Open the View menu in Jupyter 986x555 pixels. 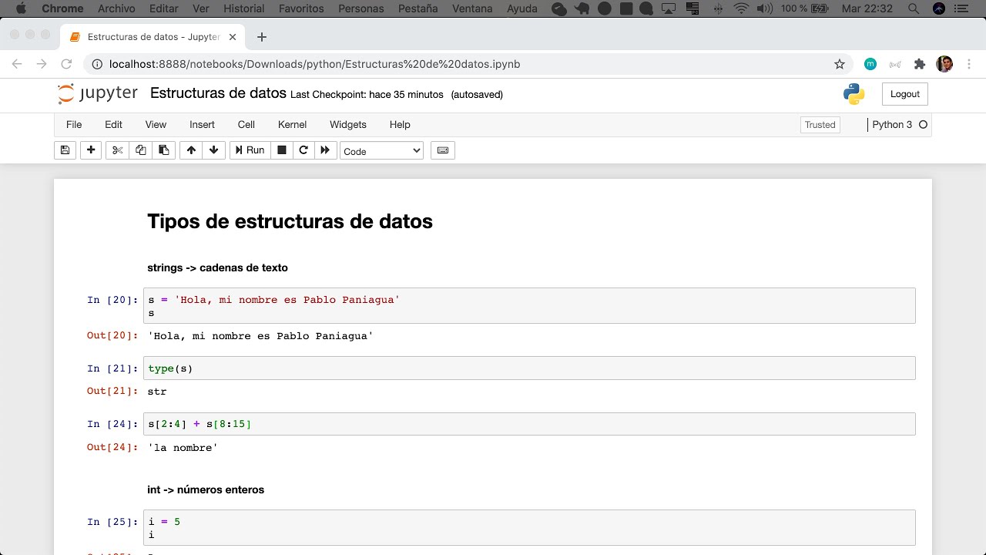tap(156, 124)
